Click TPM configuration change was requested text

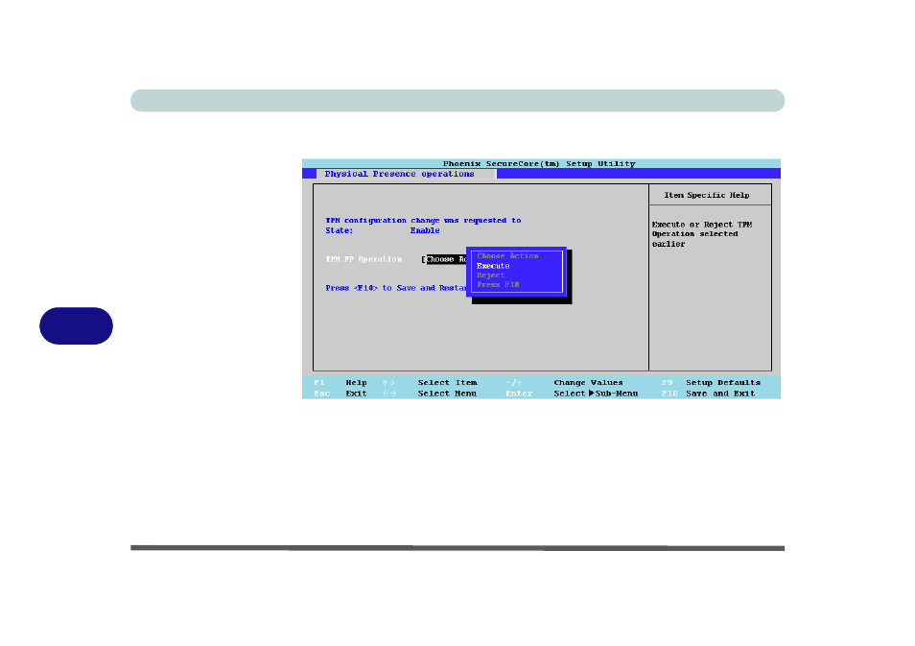pos(423,220)
